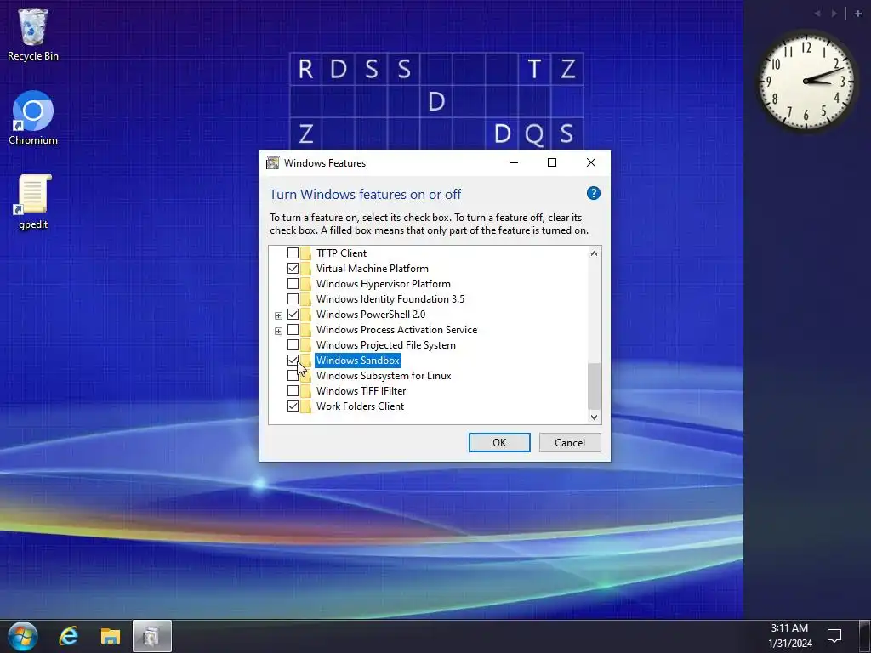
Task: Check Windows Process Activation Service box
Action: 293,330
